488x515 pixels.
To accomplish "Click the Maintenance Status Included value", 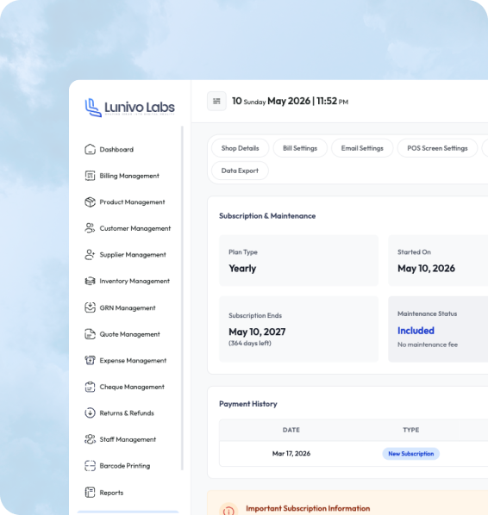I will [416, 331].
